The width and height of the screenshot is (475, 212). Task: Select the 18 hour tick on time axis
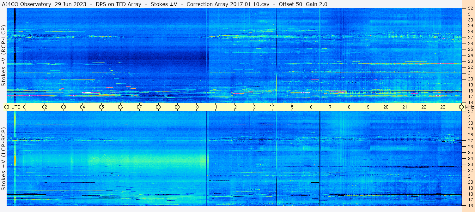348,107
